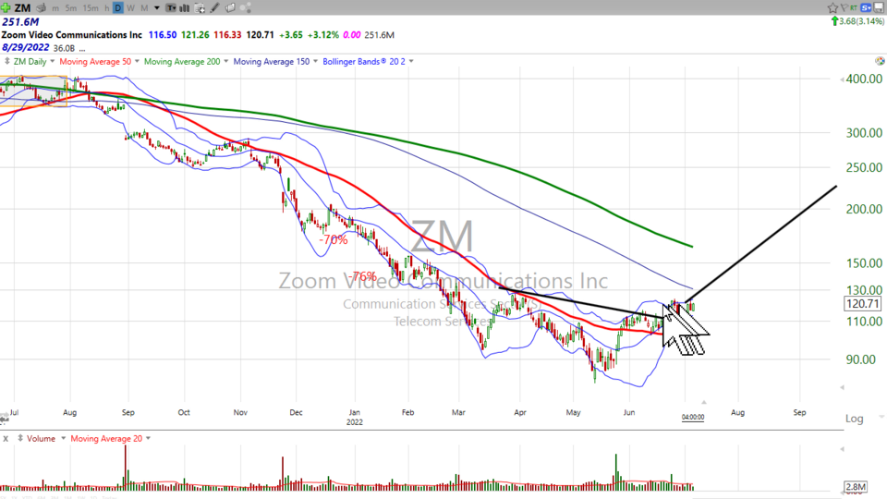The height and width of the screenshot is (499, 887).
Task: Select the Daily 'D' timeframe button
Action: [x=118, y=8]
